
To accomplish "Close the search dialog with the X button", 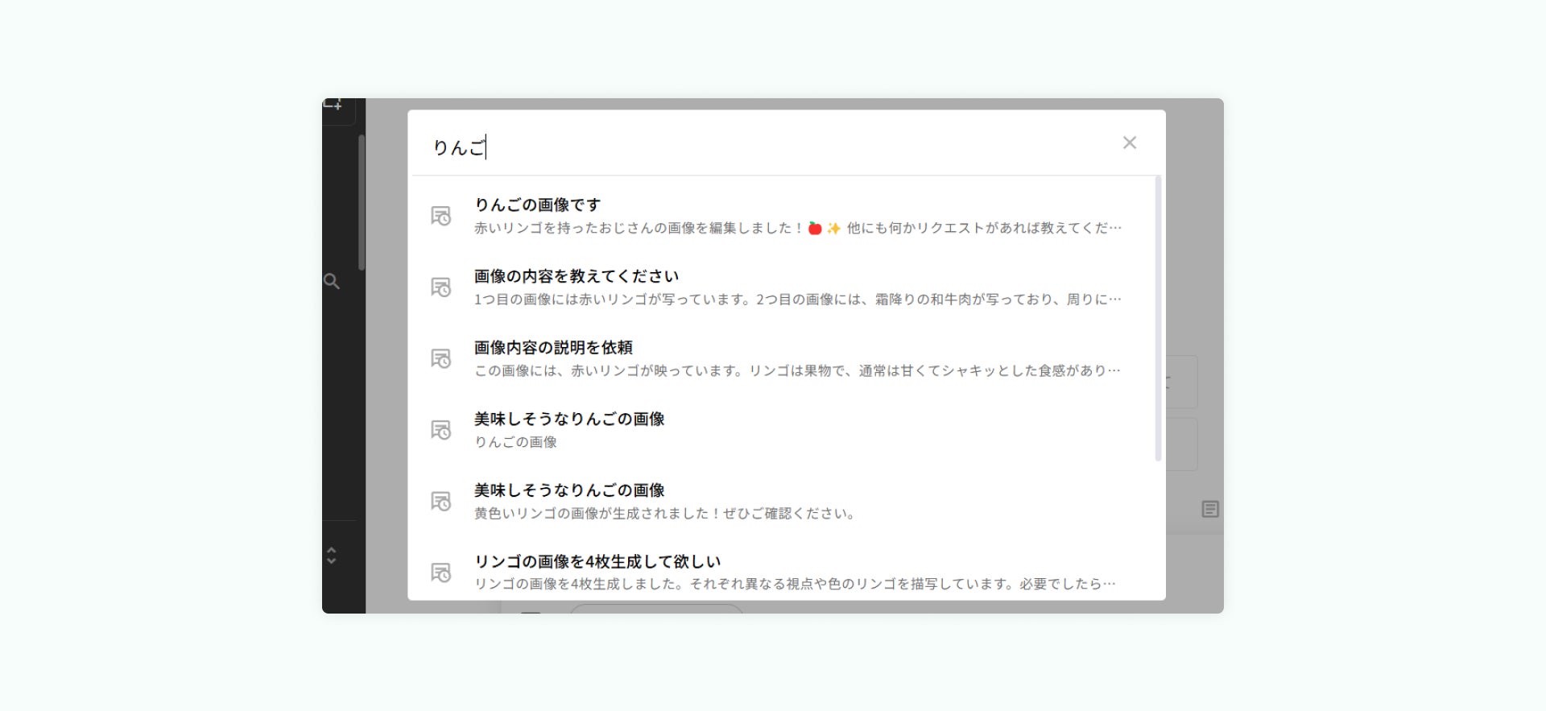I will tap(1130, 143).
